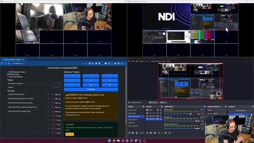Apply Multiview Preset 0 (Default)
Screen dimensions: 254x143
[x=91, y=89]
